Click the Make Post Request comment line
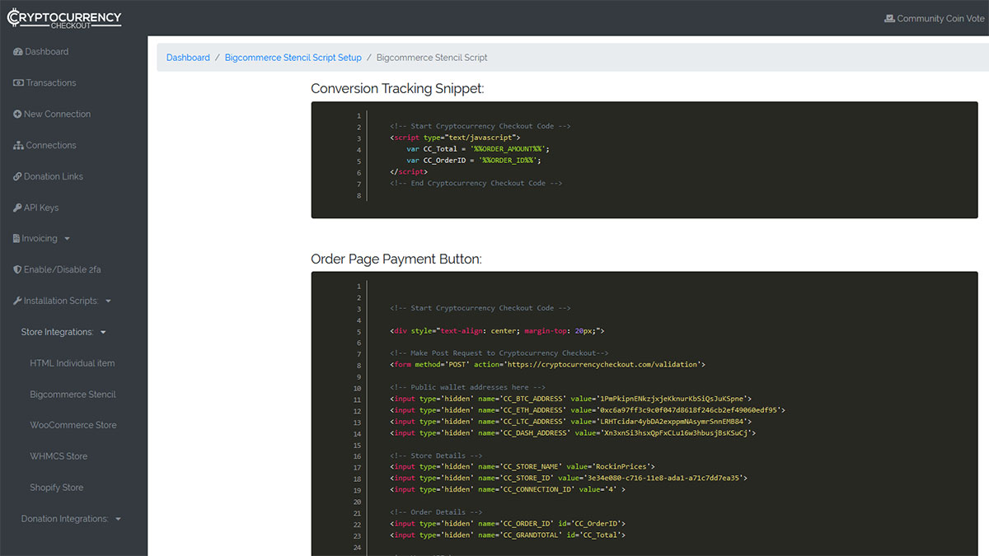This screenshot has width=989, height=556. point(499,353)
